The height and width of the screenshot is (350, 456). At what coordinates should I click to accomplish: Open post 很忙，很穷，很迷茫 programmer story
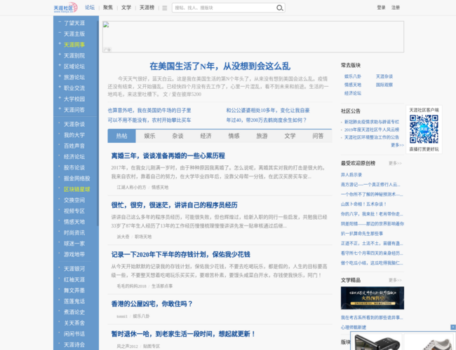click(174, 205)
